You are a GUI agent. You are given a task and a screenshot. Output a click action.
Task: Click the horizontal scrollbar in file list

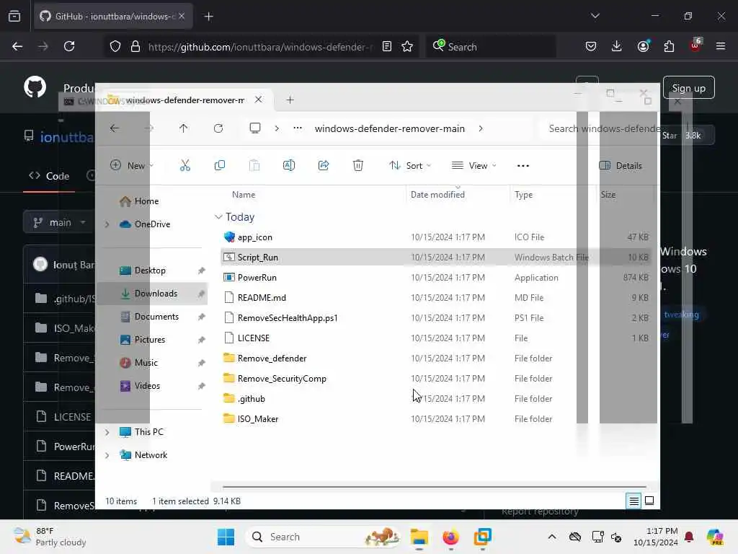coord(434,487)
